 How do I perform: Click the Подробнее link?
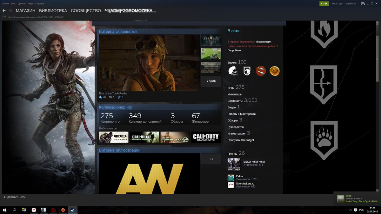click(234, 50)
